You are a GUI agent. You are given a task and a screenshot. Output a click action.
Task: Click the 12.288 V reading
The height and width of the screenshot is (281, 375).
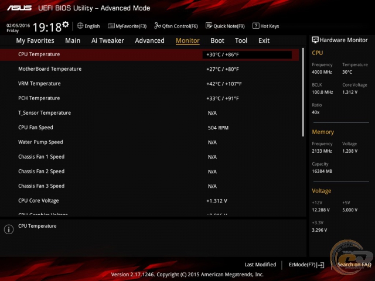pos(321,210)
